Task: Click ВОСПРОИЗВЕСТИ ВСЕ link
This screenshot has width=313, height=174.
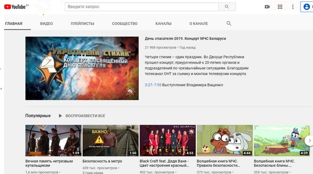Action: (x=85, y=116)
